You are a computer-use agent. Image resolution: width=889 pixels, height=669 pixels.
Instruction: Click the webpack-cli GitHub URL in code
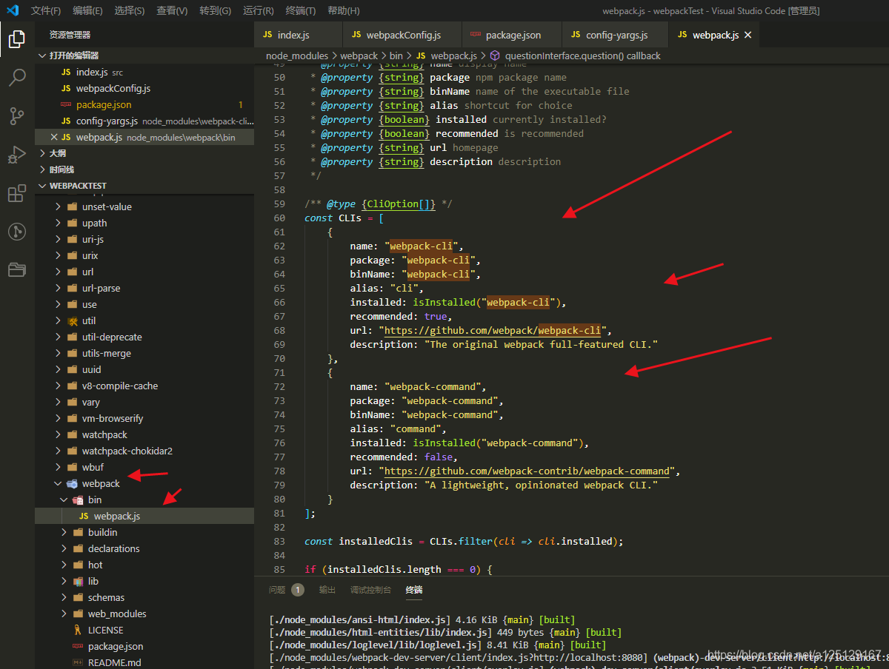(x=492, y=331)
